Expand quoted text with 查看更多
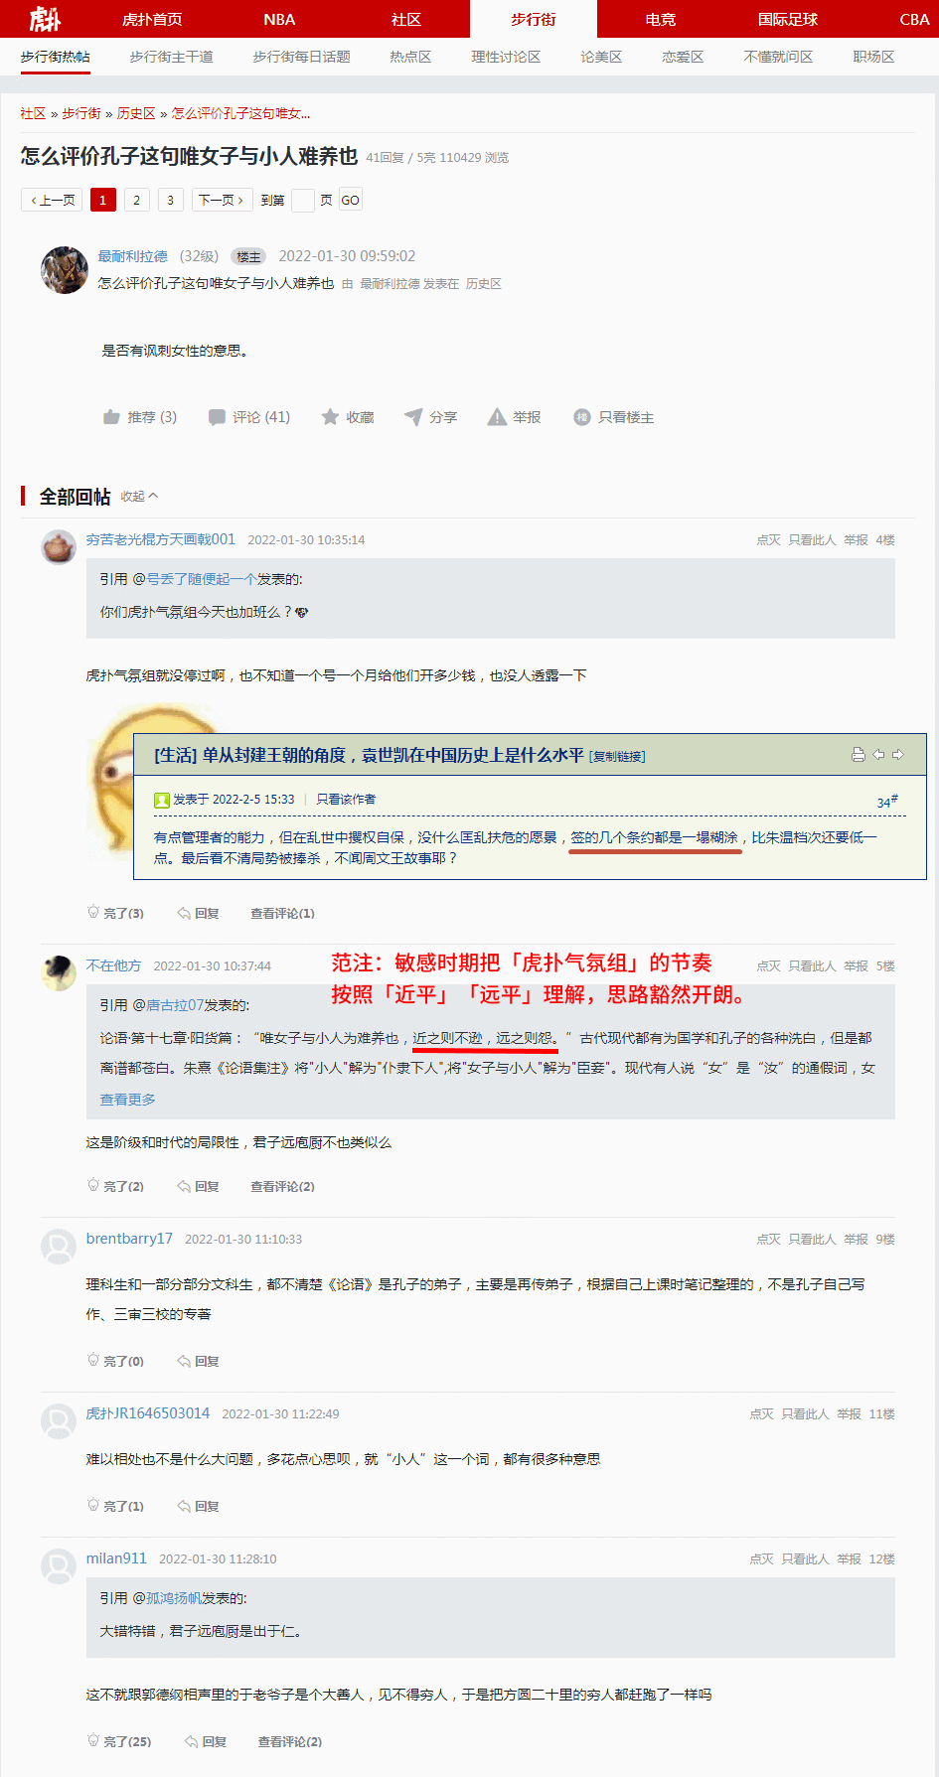The image size is (939, 1777). coord(127,1100)
